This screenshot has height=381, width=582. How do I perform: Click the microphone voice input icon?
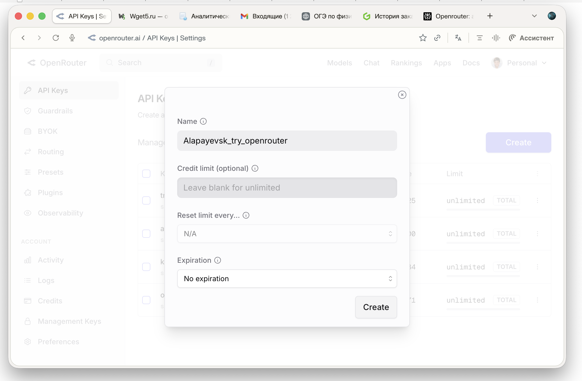(x=72, y=38)
